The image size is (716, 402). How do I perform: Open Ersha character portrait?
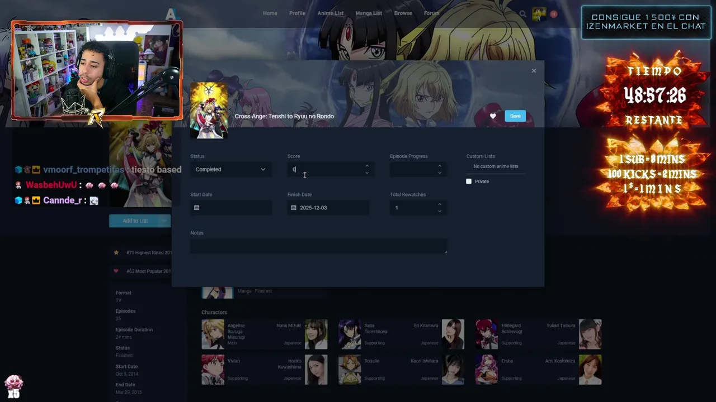pyautogui.click(x=487, y=370)
